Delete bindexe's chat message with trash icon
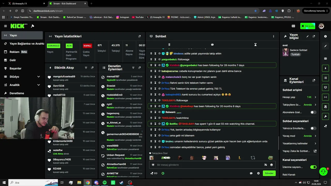 (x=151, y=53)
